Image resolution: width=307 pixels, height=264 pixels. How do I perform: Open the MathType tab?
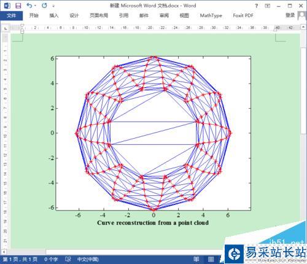(211, 15)
